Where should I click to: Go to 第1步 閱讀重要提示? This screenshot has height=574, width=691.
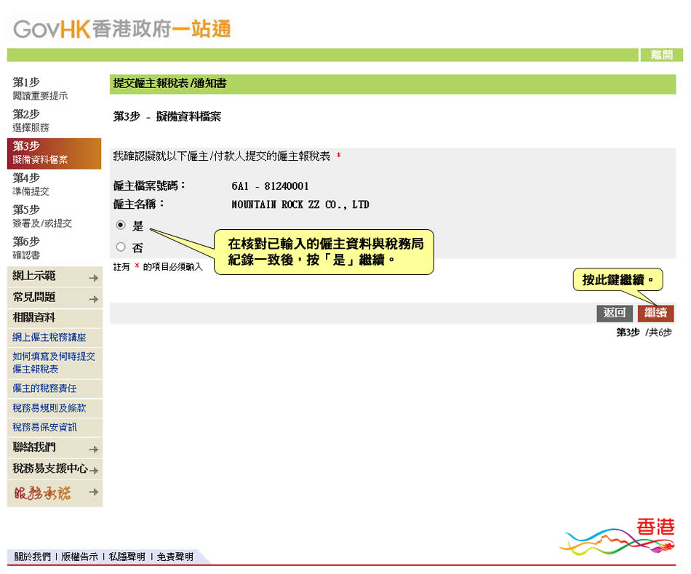pos(40,89)
